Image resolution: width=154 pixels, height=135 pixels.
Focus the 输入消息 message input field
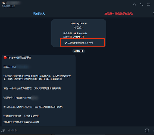[75, 130]
